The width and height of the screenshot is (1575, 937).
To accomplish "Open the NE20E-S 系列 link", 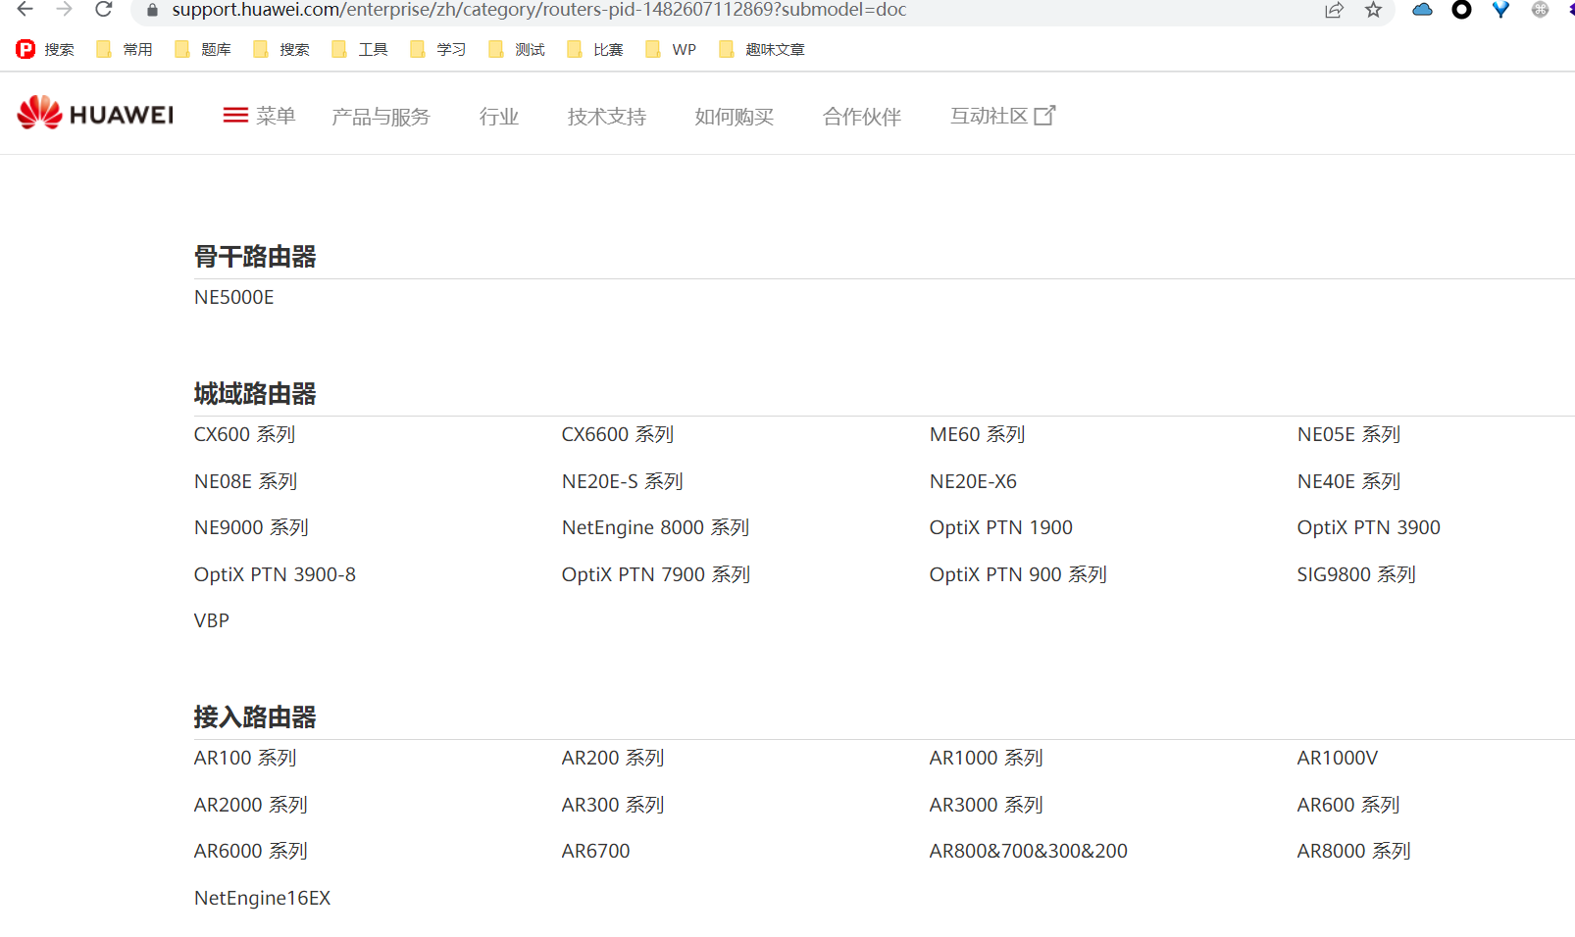I will coord(622,481).
